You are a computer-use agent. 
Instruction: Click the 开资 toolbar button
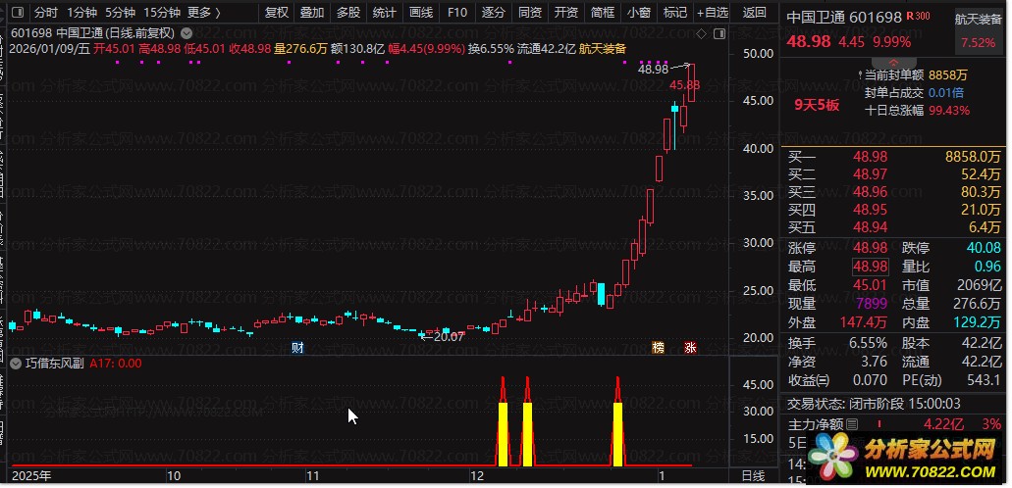click(566, 12)
